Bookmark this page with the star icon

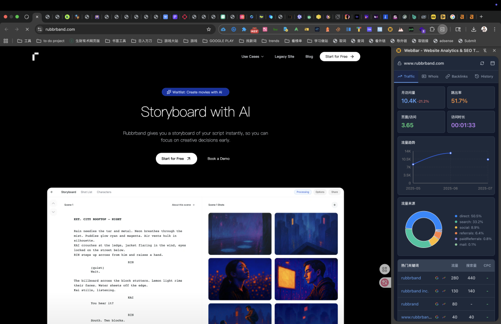[209, 29]
